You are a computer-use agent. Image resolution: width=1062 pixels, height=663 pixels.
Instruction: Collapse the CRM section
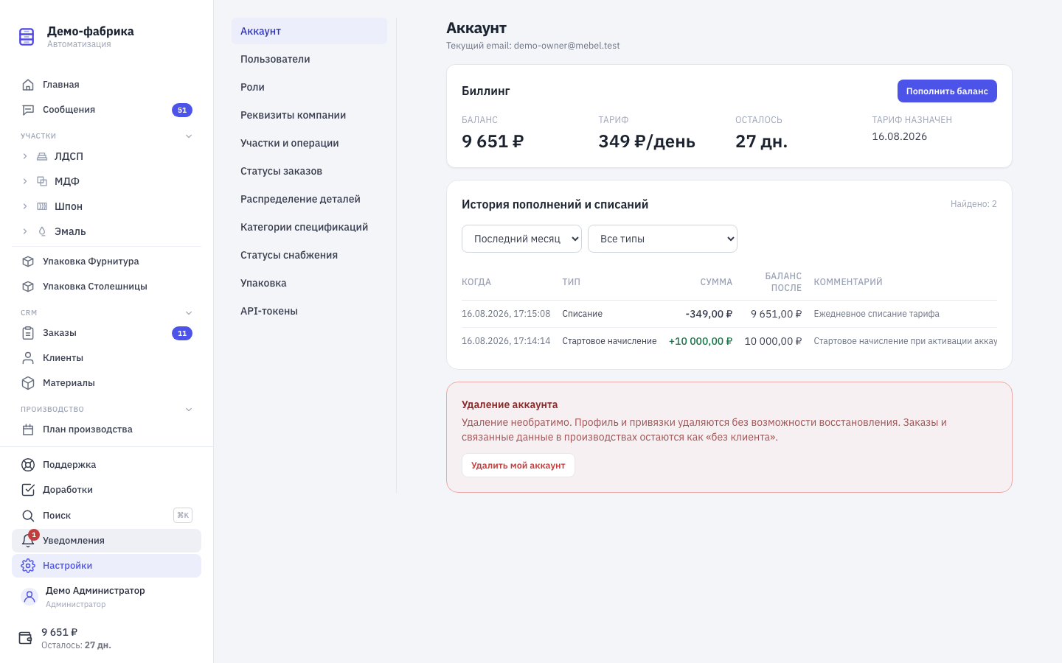coord(189,313)
